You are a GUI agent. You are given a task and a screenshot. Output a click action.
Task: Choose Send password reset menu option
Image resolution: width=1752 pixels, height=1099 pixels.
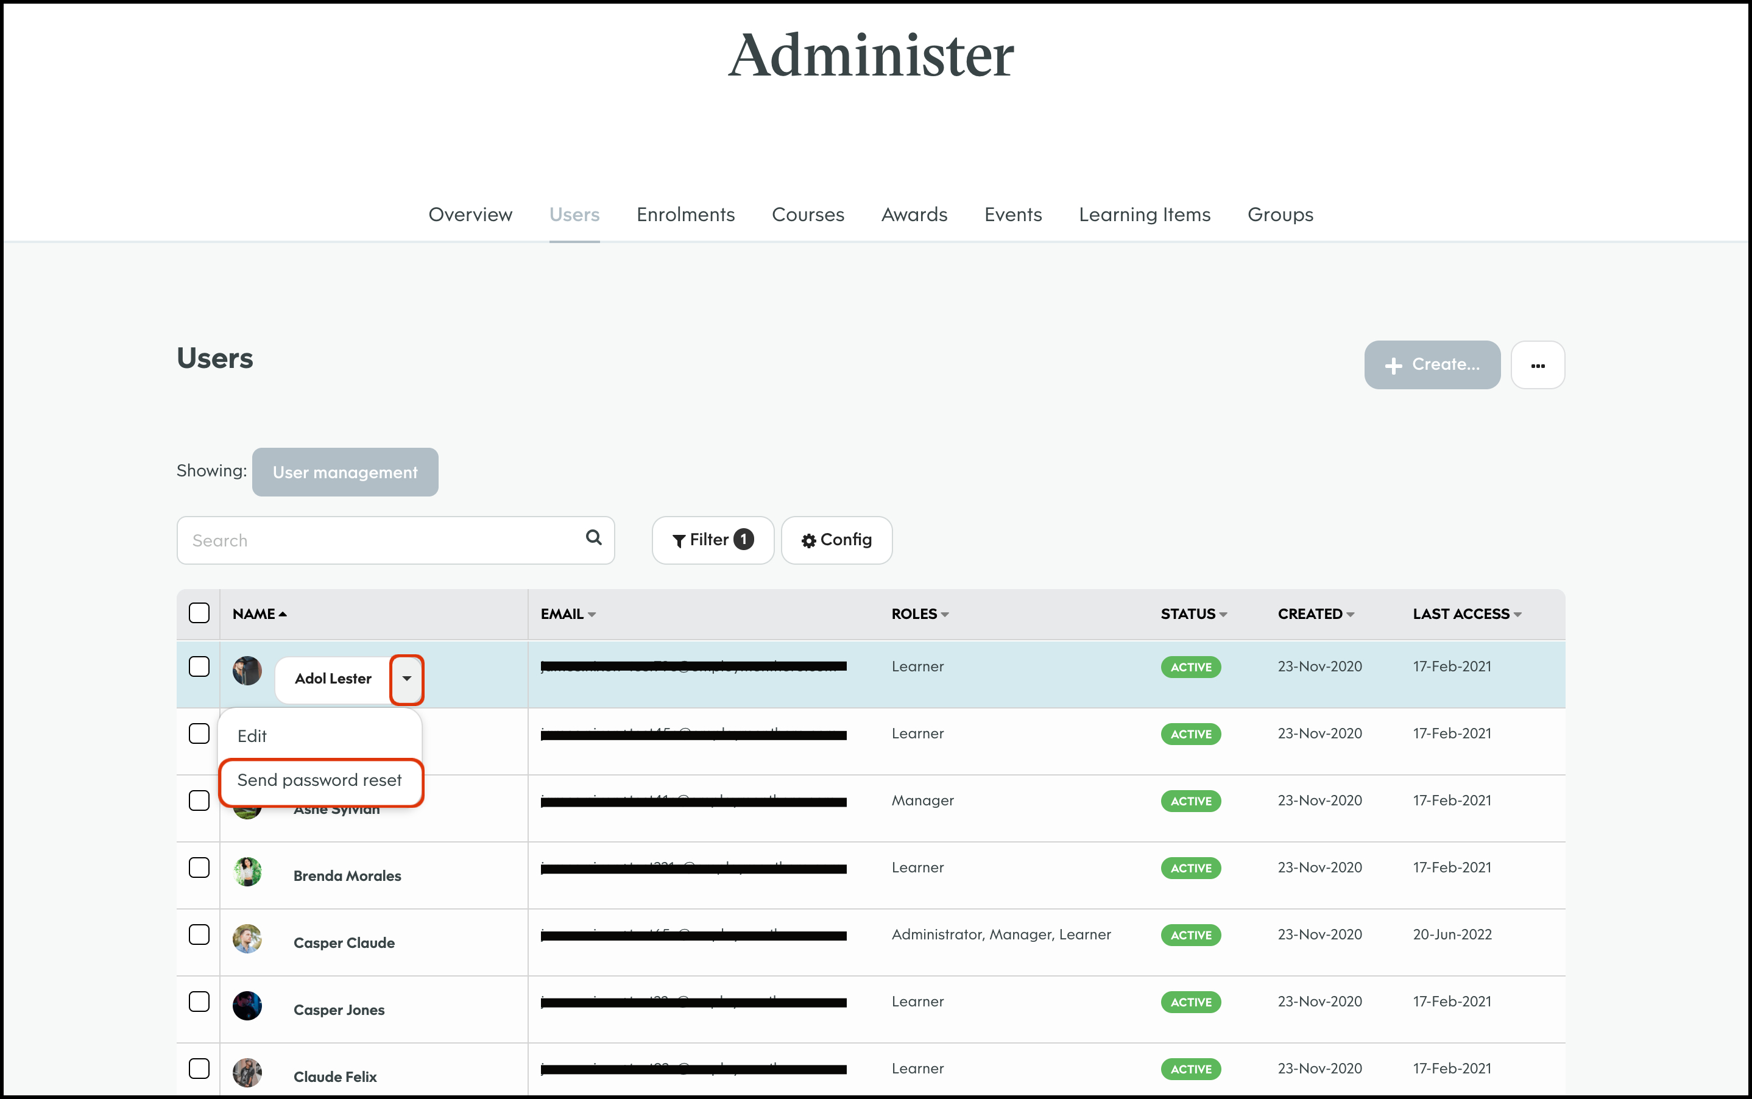(x=320, y=780)
